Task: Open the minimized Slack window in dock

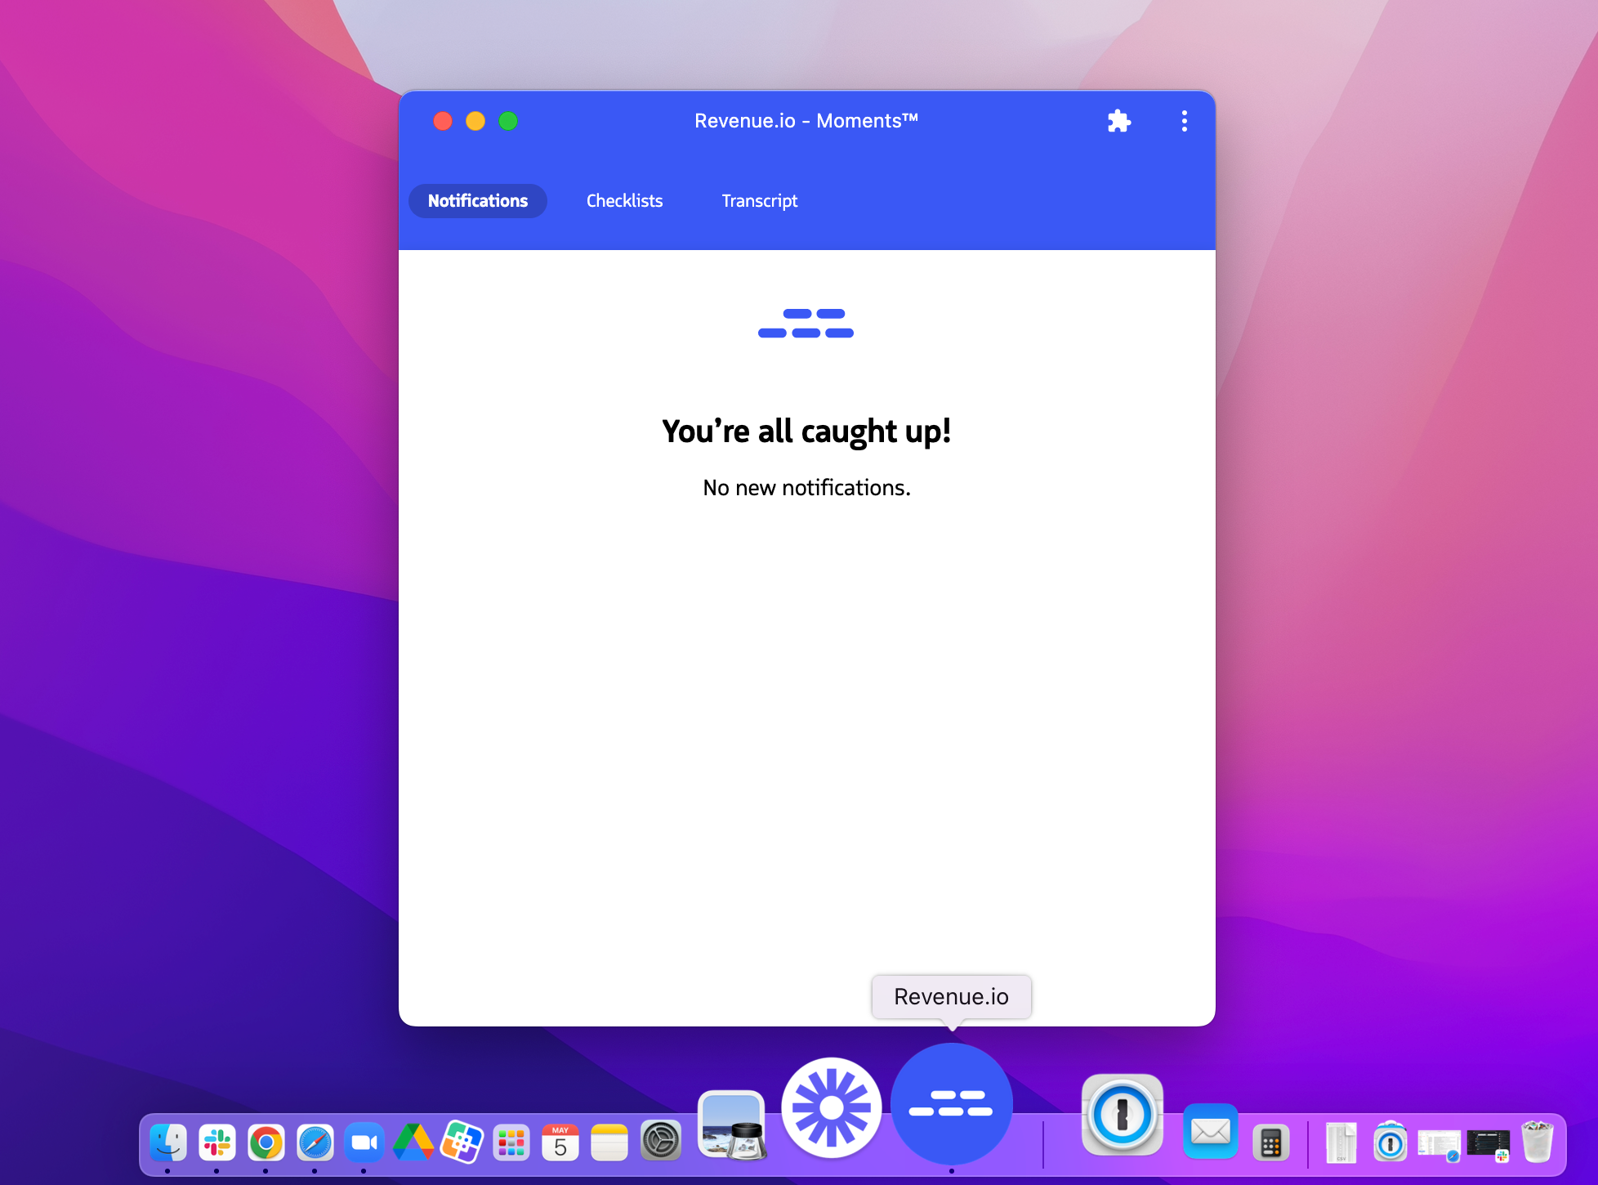Action: pos(1489,1145)
